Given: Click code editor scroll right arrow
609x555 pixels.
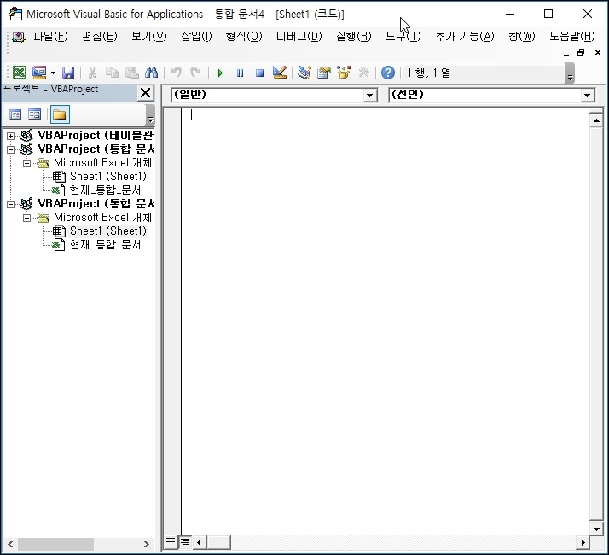Looking at the screenshot, I should (583, 542).
